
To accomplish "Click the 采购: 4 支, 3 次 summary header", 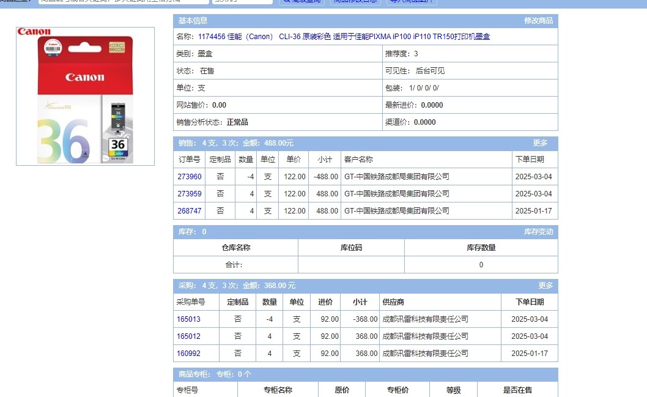I will click(237, 286).
